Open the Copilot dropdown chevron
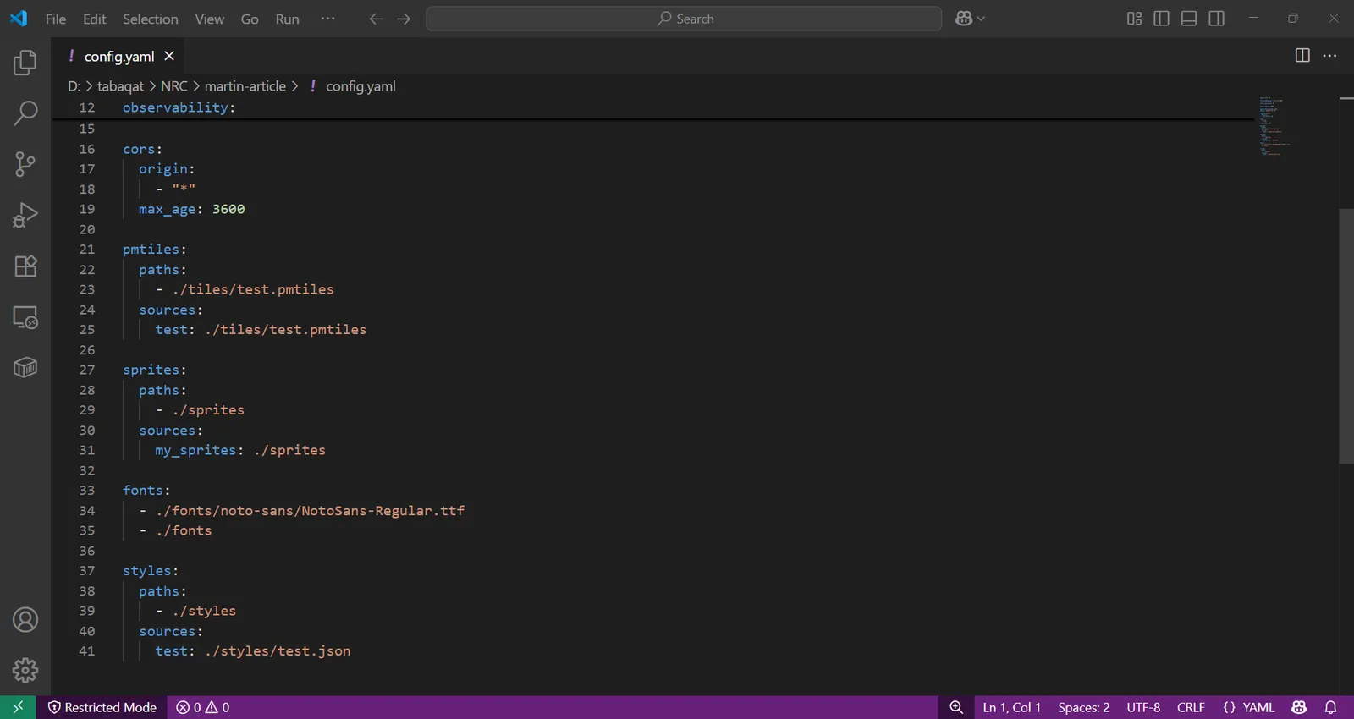 tap(982, 19)
